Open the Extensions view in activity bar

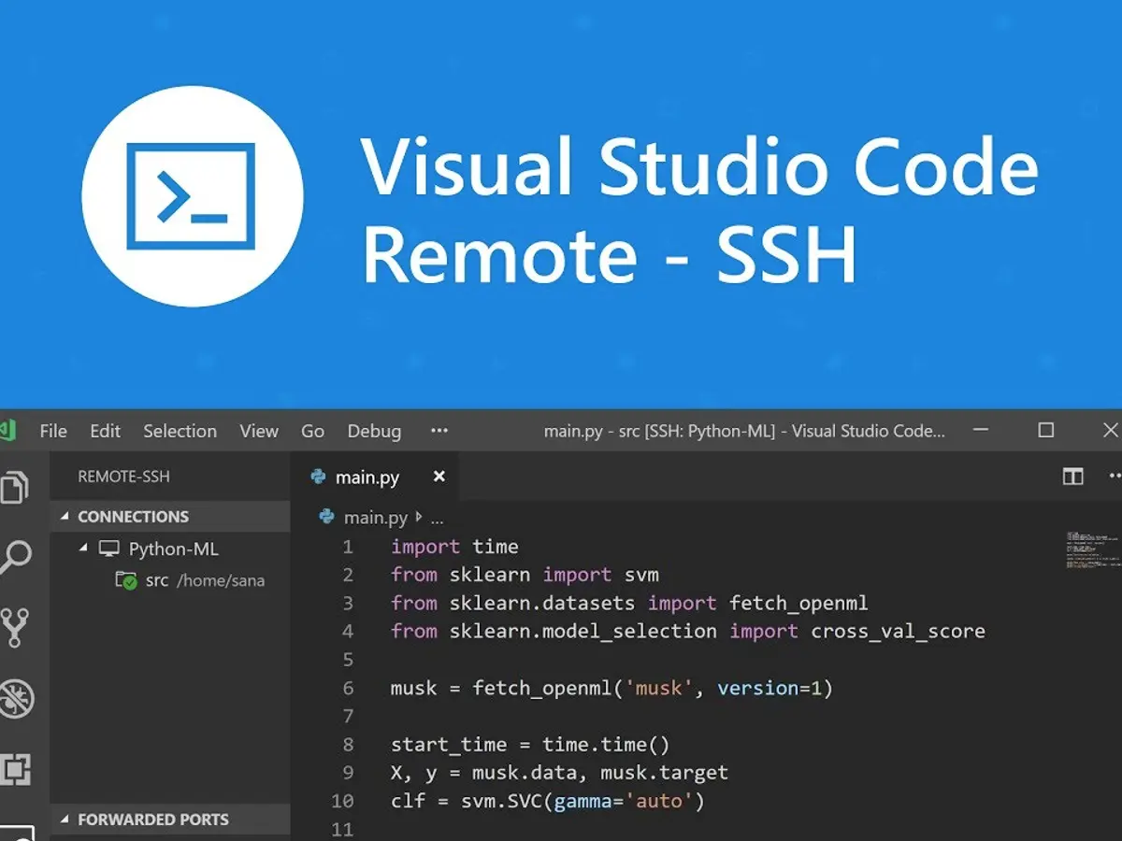[15, 769]
